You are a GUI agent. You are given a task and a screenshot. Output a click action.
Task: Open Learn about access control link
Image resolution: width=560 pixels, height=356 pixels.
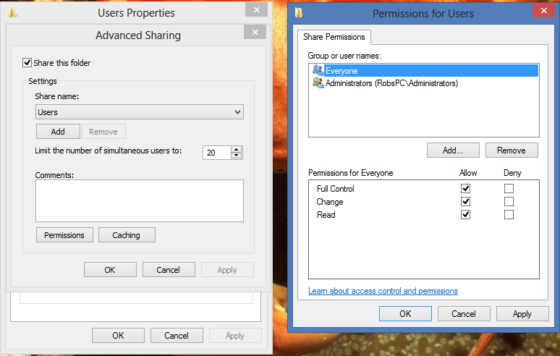point(383,291)
